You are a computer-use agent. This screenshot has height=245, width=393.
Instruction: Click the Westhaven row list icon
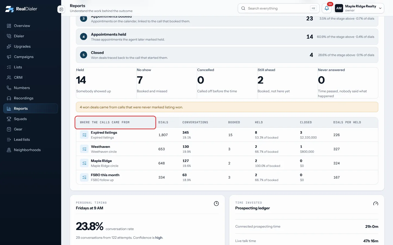tap(84, 149)
